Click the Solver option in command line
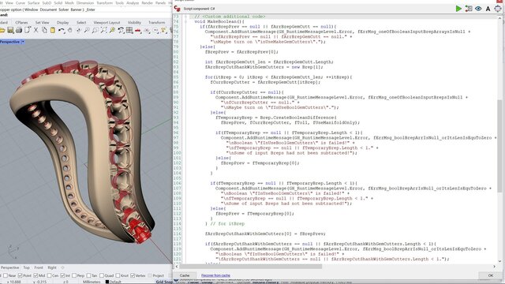The width and height of the screenshot is (505, 284). (x=63, y=9)
